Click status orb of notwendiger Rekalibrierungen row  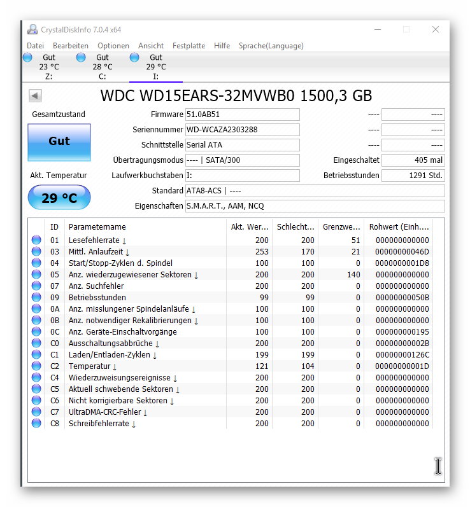point(36,320)
